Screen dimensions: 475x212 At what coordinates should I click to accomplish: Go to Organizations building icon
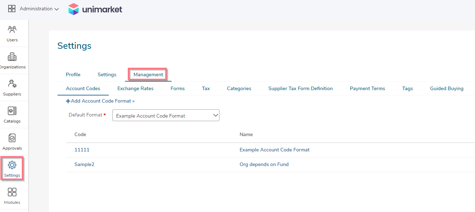point(12,57)
